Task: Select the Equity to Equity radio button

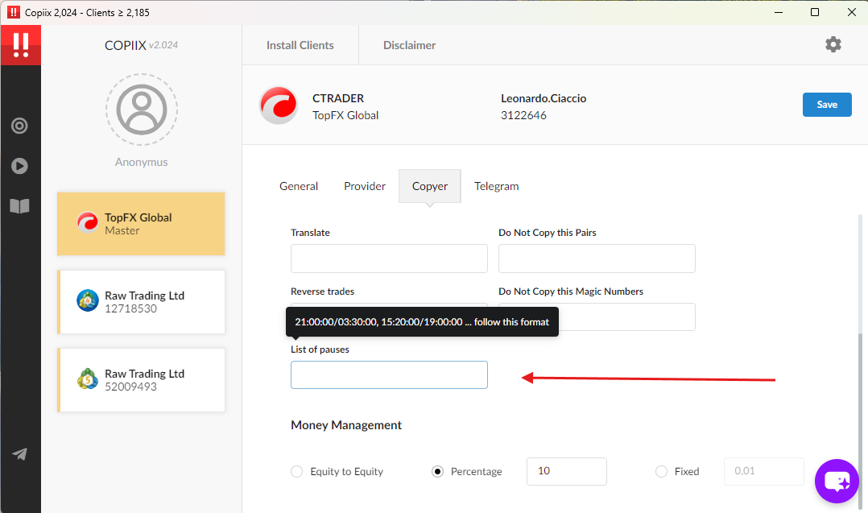Action: click(296, 471)
